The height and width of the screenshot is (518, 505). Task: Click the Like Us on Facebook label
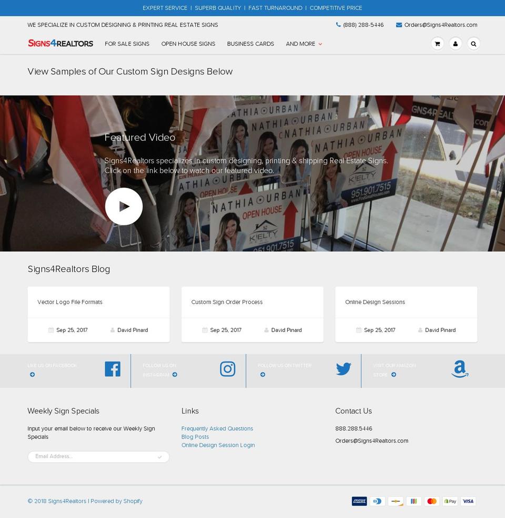[52, 365]
